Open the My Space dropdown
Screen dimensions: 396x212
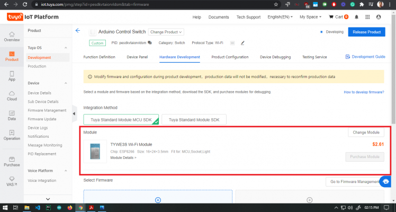pyautogui.click(x=310, y=17)
